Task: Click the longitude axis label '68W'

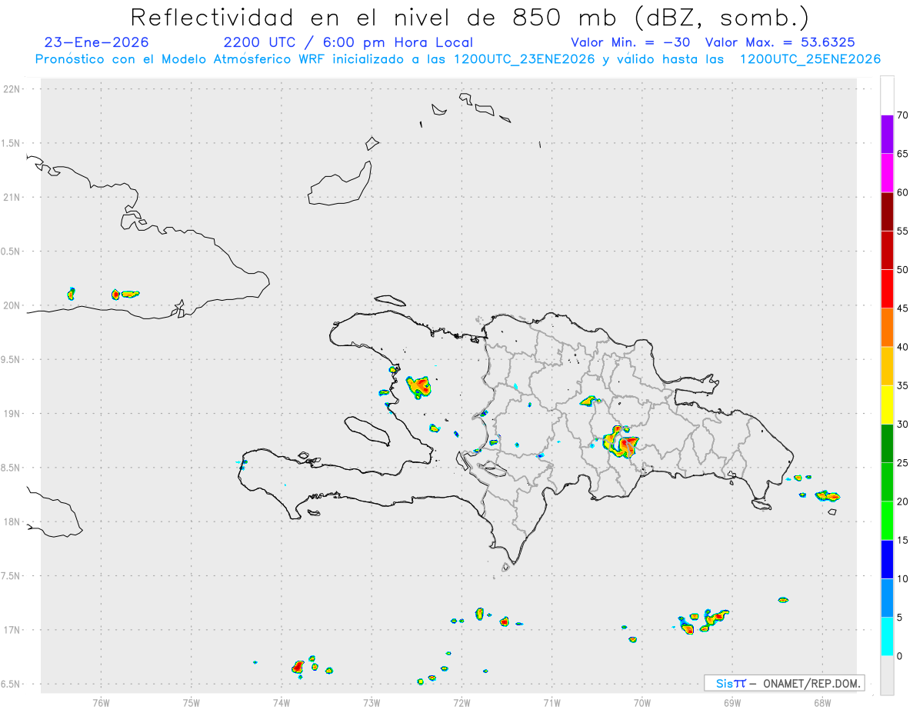Action: point(822,701)
